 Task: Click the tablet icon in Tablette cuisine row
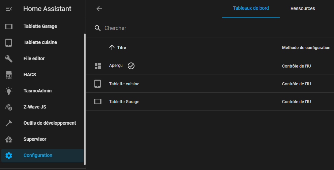click(97, 84)
